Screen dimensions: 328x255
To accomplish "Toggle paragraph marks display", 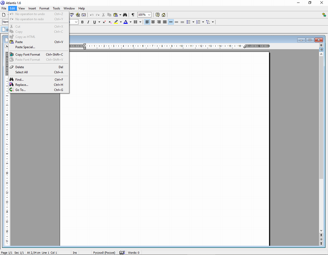I will point(133,15).
